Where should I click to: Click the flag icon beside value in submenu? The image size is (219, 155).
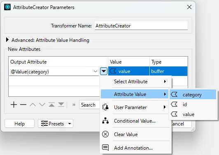tap(174, 114)
